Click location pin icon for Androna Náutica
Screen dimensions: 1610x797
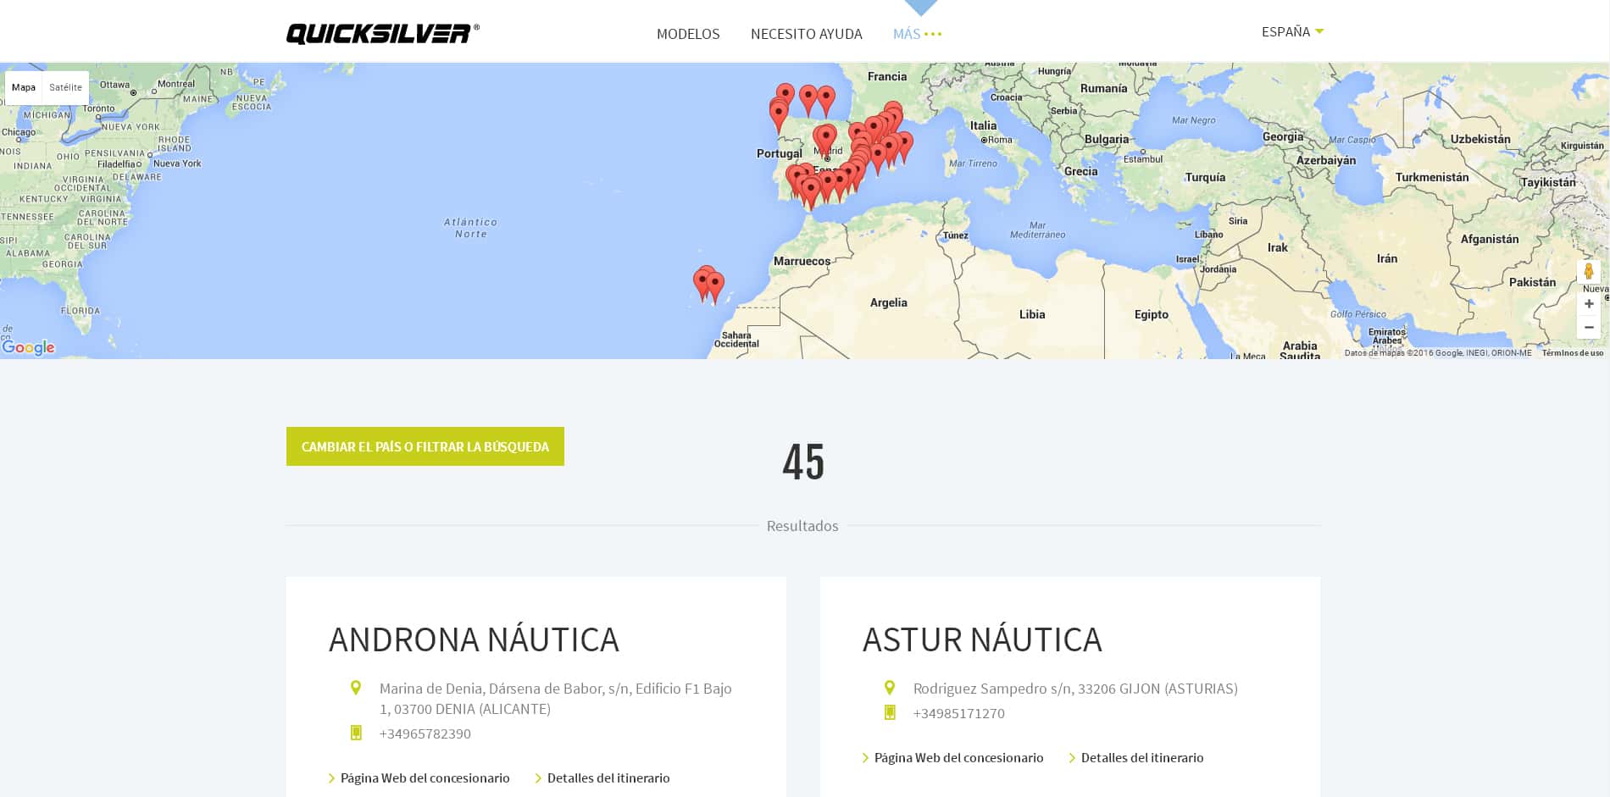tap(356, 689)
